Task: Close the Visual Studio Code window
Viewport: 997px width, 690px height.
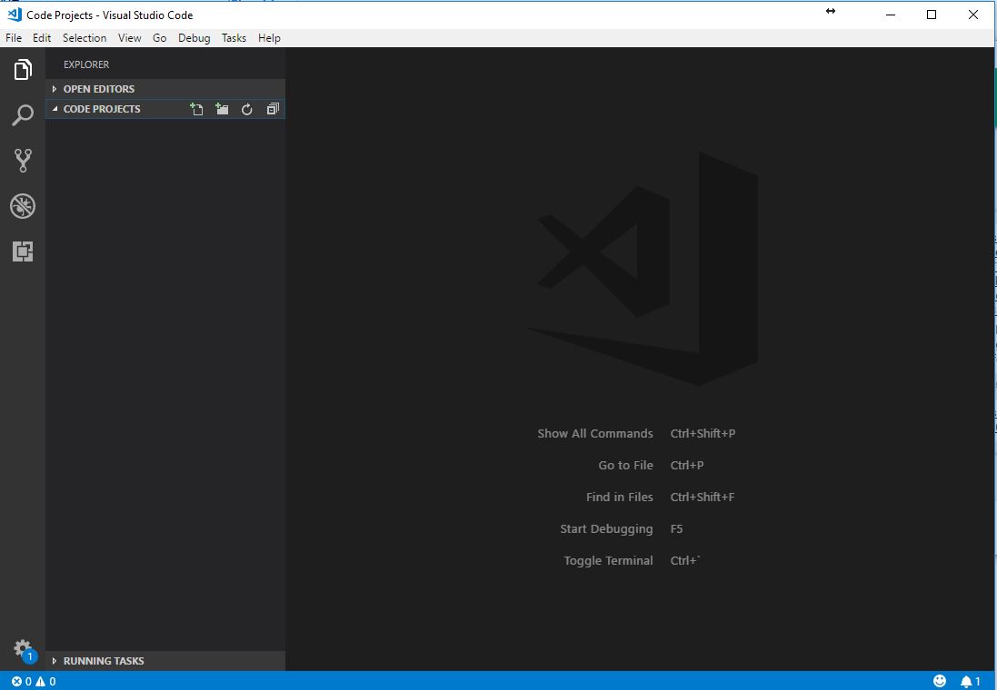Action: coord(972,15)
